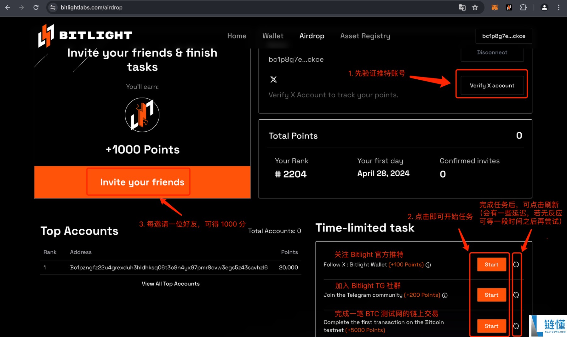Click the '# 2204' rank value
The width and height of the screenshot is (567, 337).
coord(290,174)
